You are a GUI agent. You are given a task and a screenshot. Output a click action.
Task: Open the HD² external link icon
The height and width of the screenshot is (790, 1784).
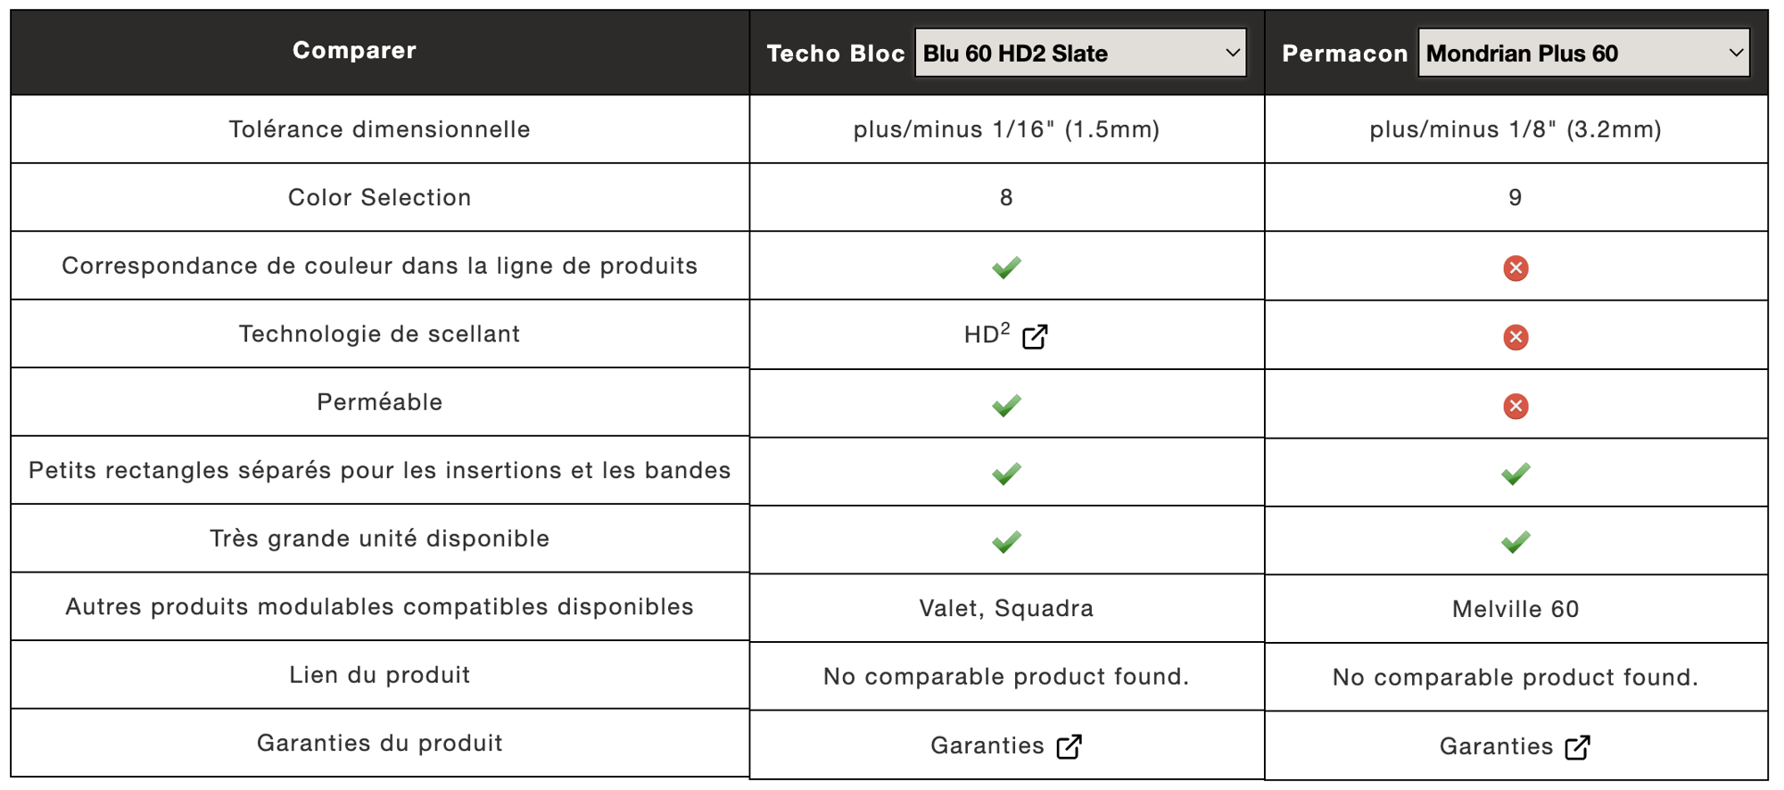coord(1035,337)
